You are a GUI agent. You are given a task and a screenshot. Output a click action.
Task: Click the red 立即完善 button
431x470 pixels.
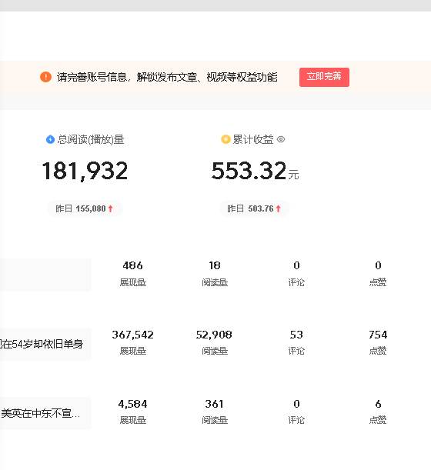coord(324,77)
